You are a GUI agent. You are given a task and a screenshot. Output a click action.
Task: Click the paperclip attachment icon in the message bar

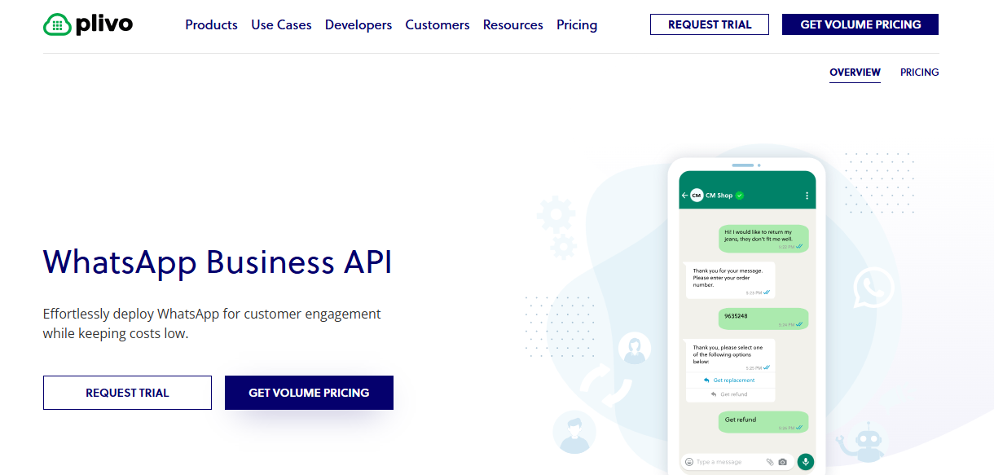[771, 462]
